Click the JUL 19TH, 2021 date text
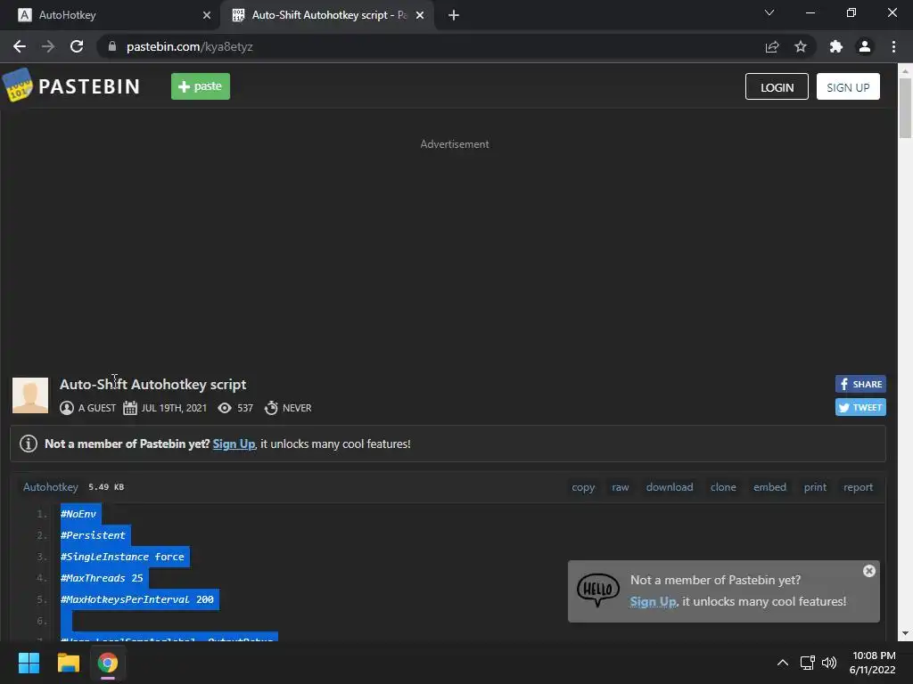 [174, 408]
